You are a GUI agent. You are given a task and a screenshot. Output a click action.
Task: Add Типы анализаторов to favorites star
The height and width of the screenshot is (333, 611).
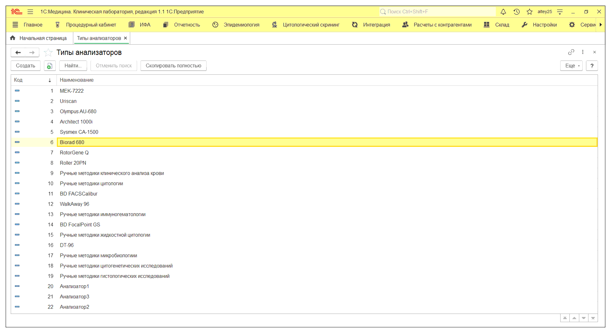[x=48, y=53]
